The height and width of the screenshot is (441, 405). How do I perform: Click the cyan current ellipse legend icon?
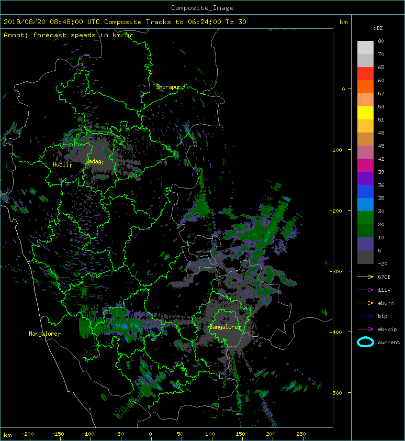click(365, 342)
